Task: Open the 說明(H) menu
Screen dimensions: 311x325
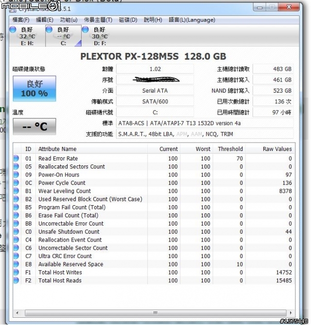Action: [x=153, y=20]
